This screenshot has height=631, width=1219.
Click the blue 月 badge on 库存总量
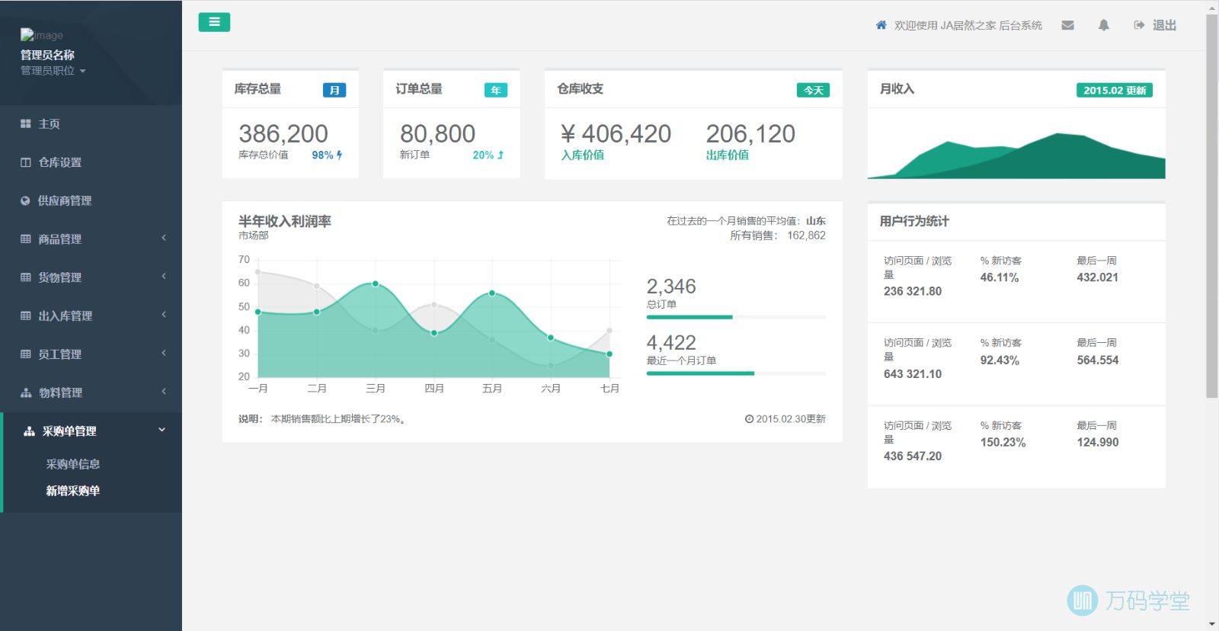click(x=334, y=90)
